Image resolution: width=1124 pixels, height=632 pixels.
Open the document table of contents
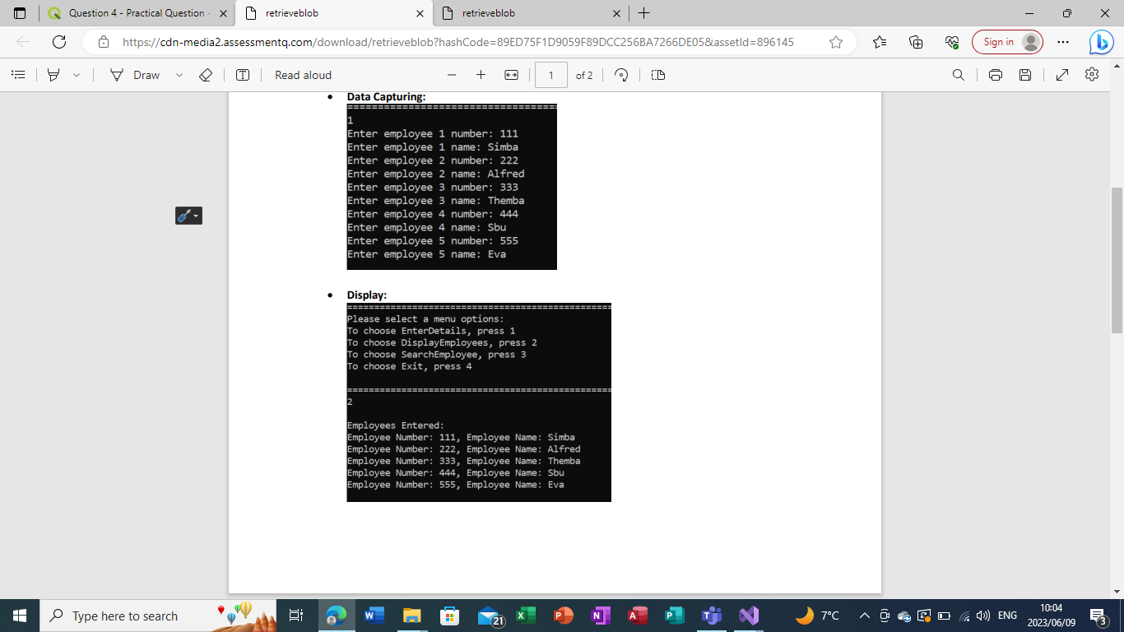pyautogui.click(x=18, y=75)
